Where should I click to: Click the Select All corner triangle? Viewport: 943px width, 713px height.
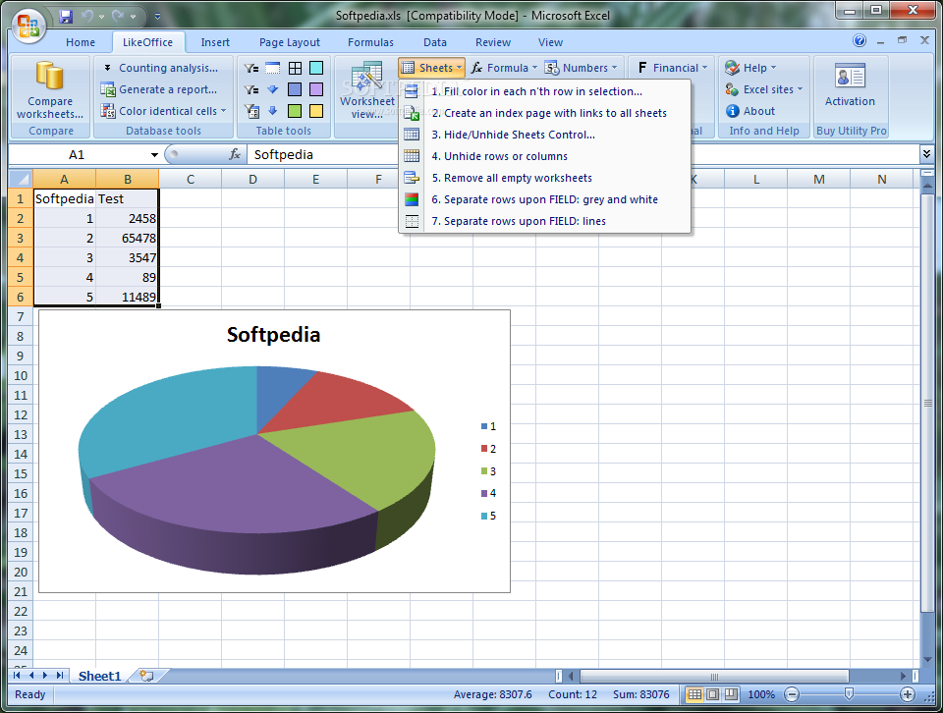[21, 179]
